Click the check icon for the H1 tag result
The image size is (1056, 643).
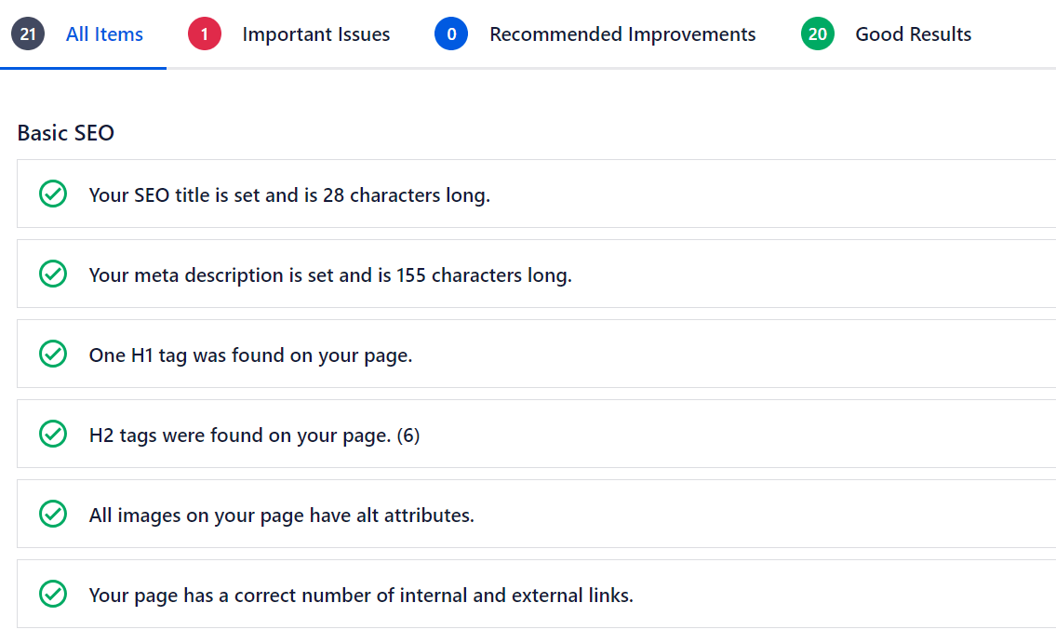(53, 354)
